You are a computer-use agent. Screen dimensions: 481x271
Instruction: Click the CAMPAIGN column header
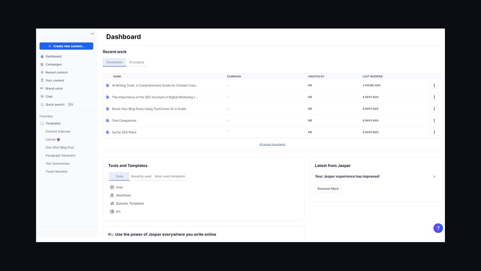[234, 76]
